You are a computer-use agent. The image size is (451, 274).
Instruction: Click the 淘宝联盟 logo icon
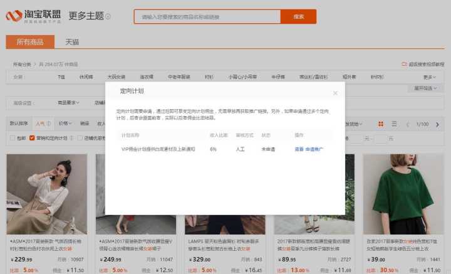(x=14, y=16)
